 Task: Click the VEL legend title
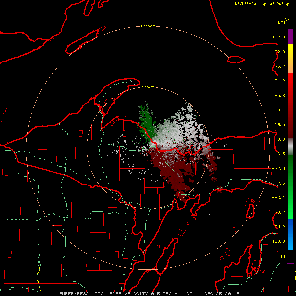pos(289,20)
